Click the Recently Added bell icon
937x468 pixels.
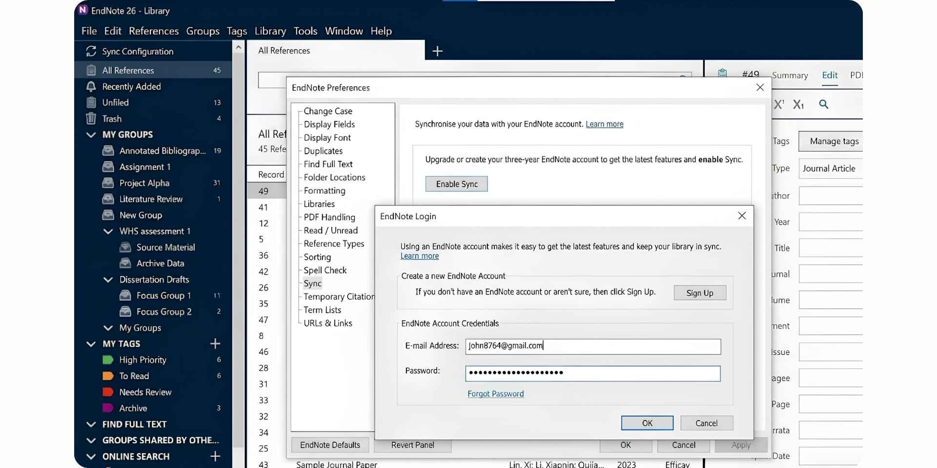point(91,86)
